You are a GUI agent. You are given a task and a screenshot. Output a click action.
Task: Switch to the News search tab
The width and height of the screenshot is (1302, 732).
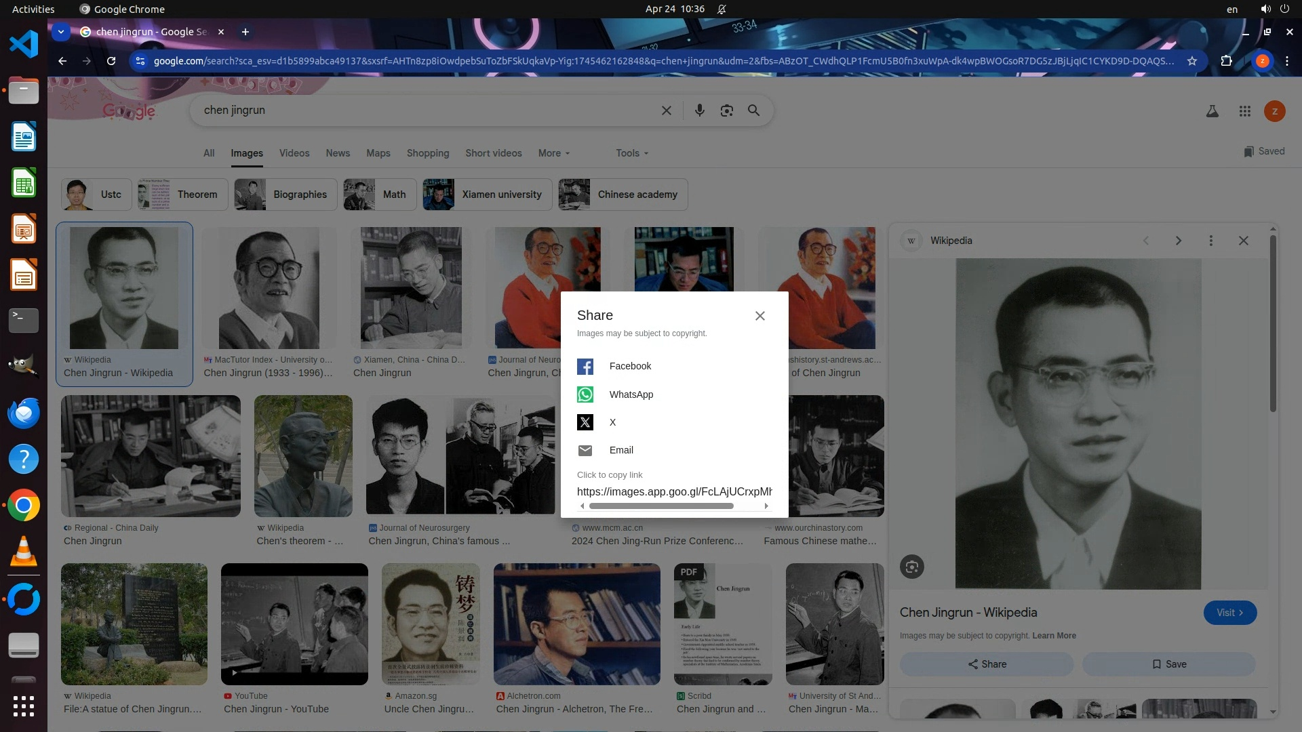point(337,153)
